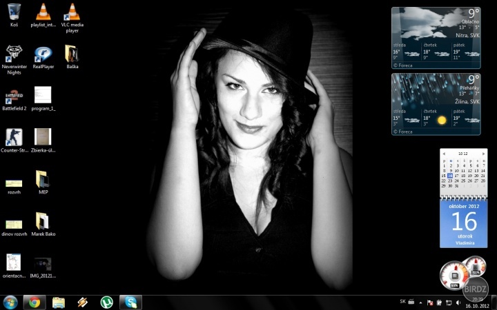Click the network tray icon
The image size is (497, 310).
449,302
